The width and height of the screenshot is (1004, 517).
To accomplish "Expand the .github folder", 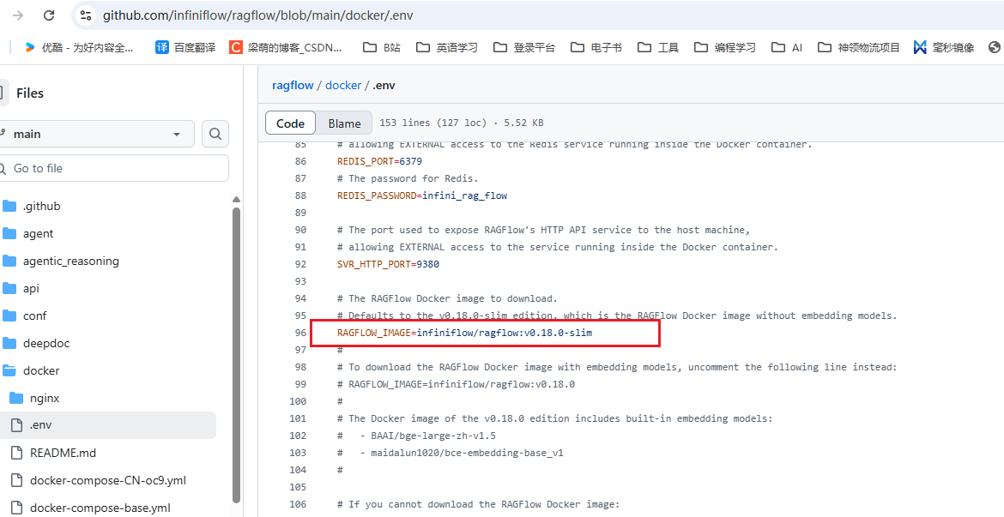I will click(x=42, y=206).
